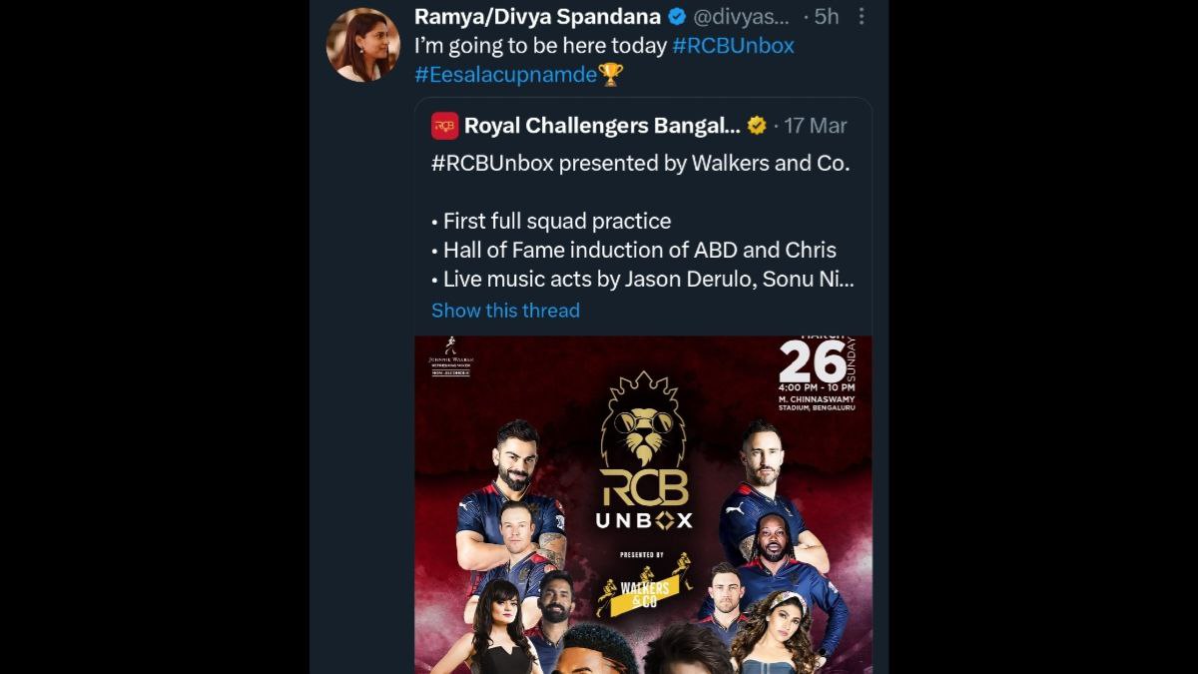The height and width of the screenshot is (674, 1198).
Task: Open the #RCBUnbox hashtag in the main tweet
Action: point(731,45)
